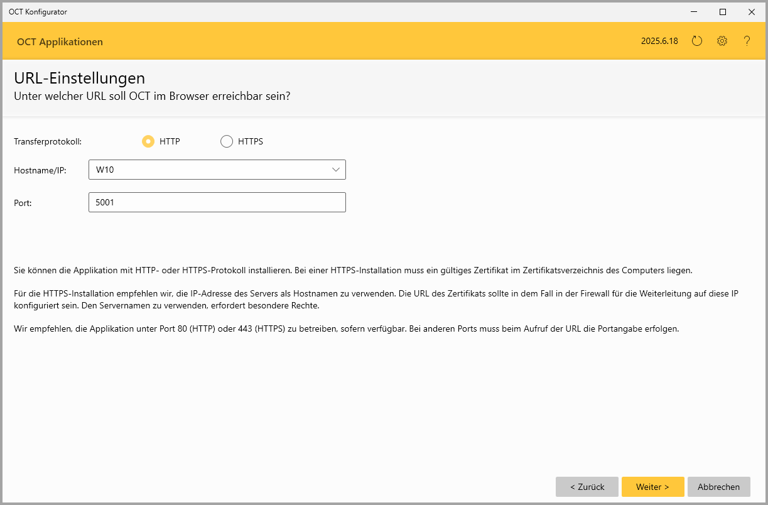Image resolution: width=768 pixels, height=505 pixels.
Task: Choose the HTTPS radio button
Action: point(227,141)
